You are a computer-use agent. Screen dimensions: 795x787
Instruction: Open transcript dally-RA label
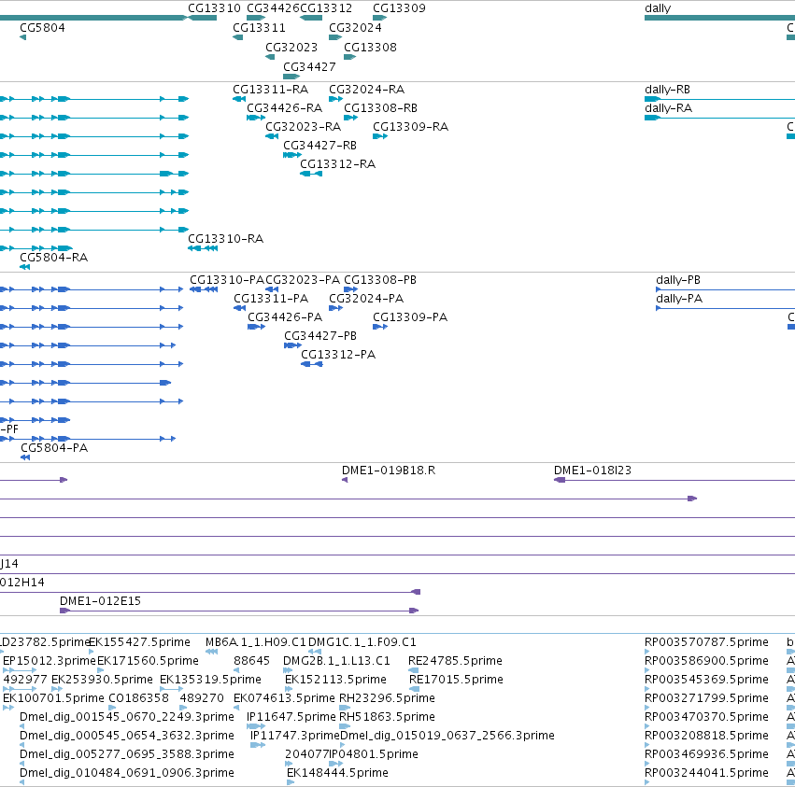[668, 108]
